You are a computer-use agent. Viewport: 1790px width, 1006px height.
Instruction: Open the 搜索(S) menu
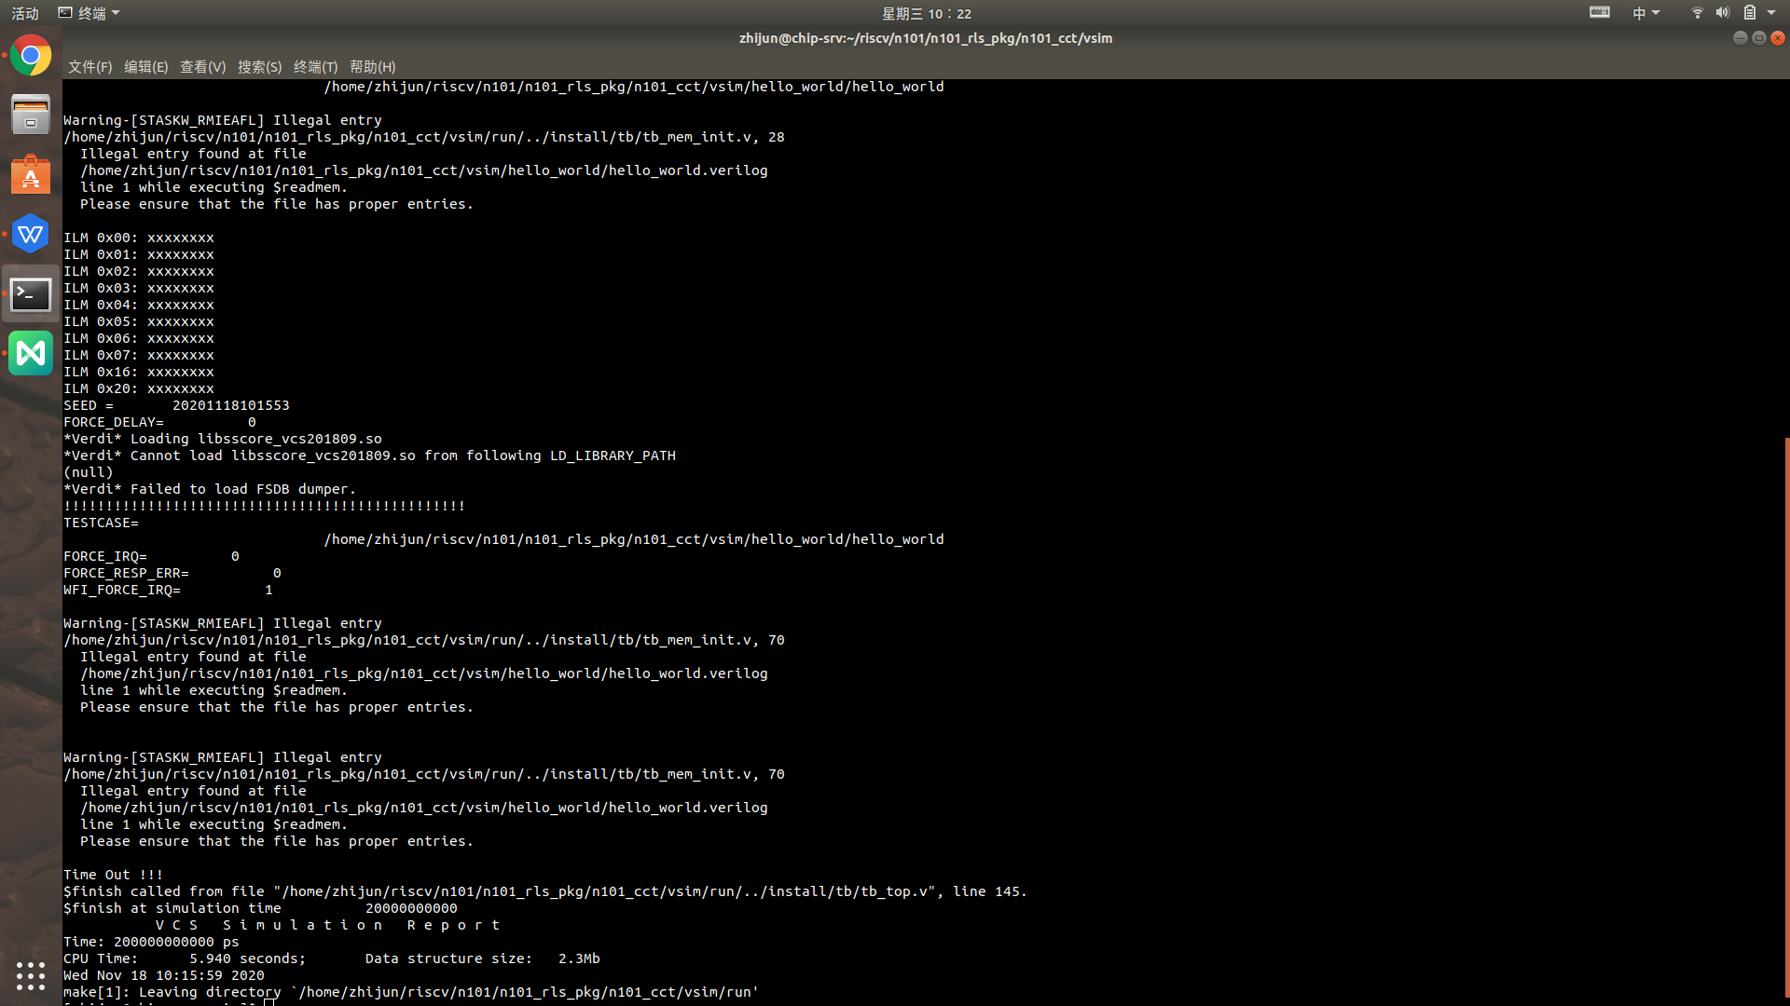[x=259, y=67]
